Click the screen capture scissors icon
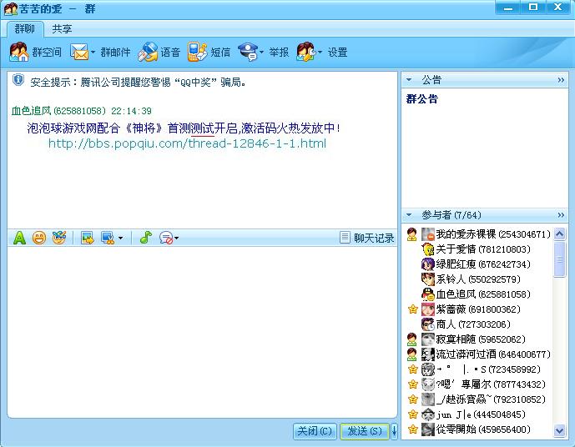575x447 pixels. pyautogui.click(x=108, y=238)
